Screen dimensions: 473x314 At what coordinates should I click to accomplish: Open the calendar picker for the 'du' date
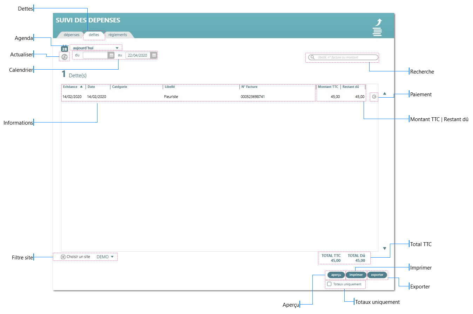[111, 55]
